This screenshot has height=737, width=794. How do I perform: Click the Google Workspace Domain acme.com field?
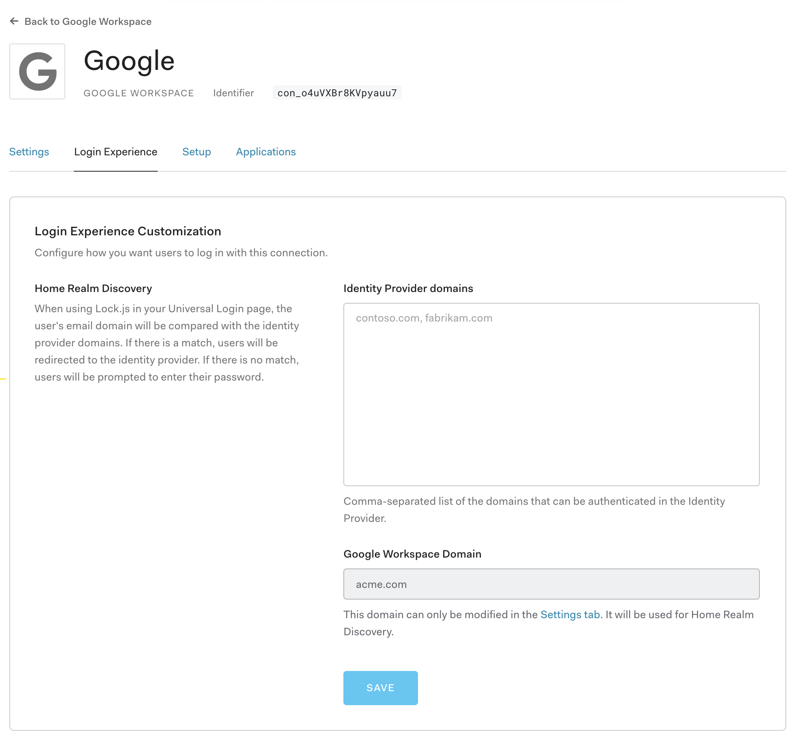pyautogui.click(x=551, y=584)
